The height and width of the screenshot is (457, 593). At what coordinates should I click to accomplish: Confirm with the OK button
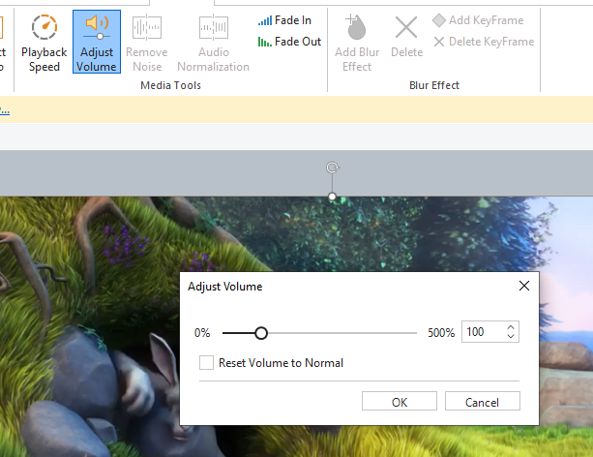click(x=400, y=402)
